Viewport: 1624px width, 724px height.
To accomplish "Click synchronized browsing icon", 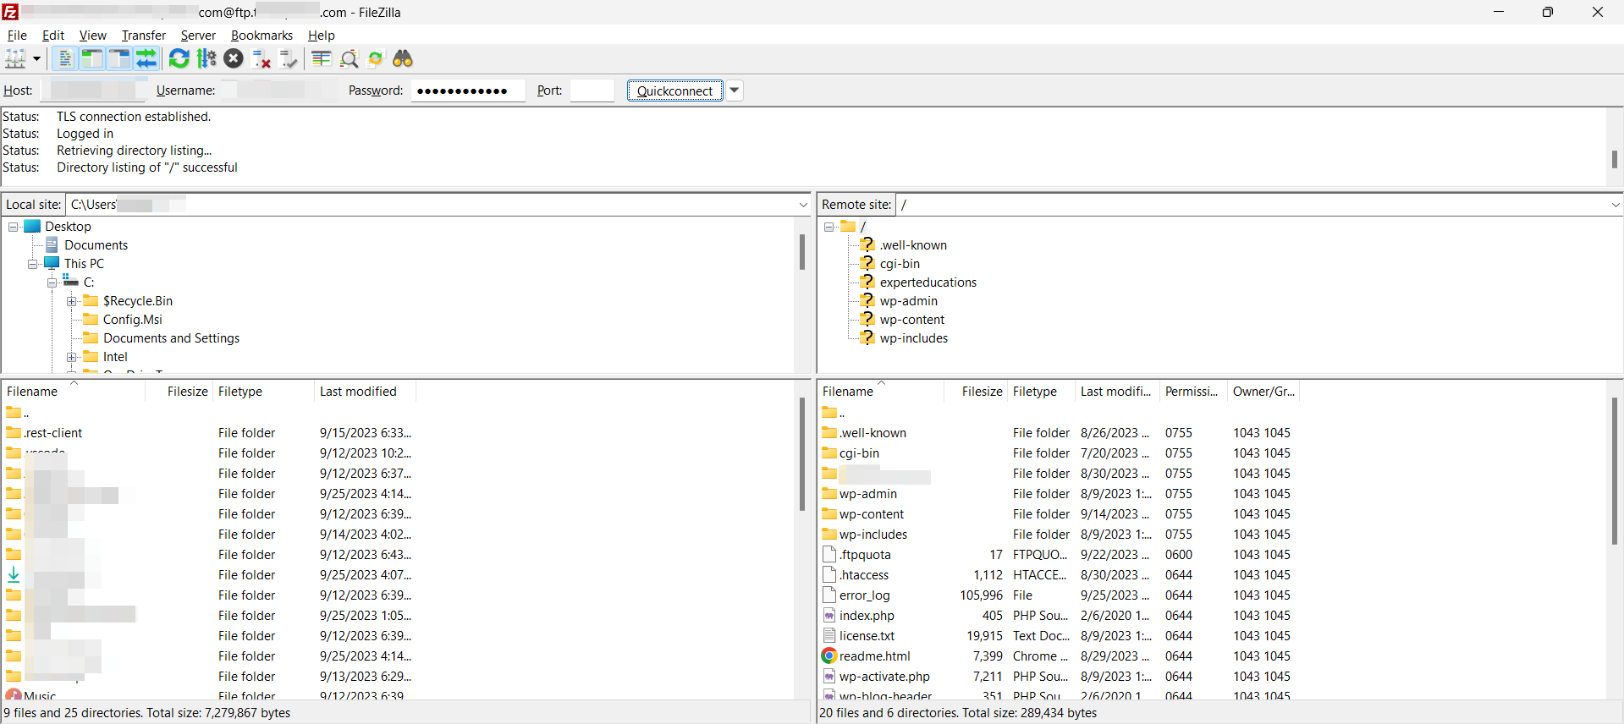I will coord(376,58).
